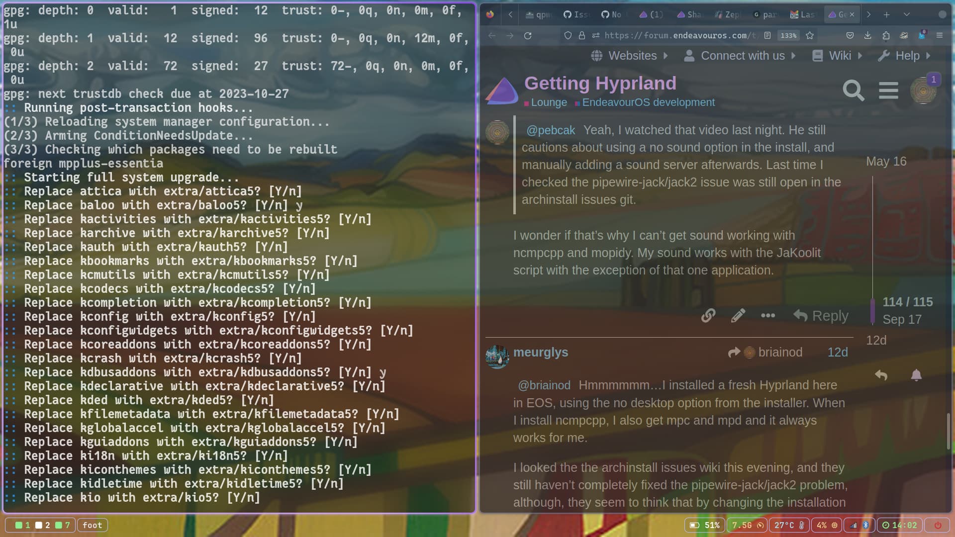Open the list all tabs chevron
The width and height of the screenshot is (955, 537).
(907, 14)
